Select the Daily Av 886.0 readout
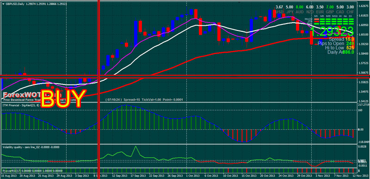Image resolution: width=370 pixels, height=179 pixels. [341, 52]
